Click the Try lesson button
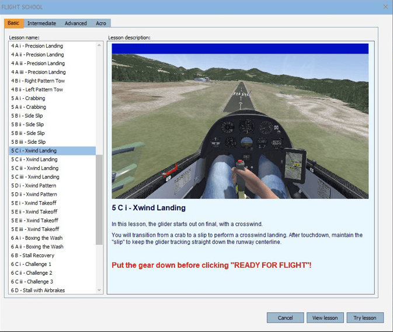 point(365,318)
